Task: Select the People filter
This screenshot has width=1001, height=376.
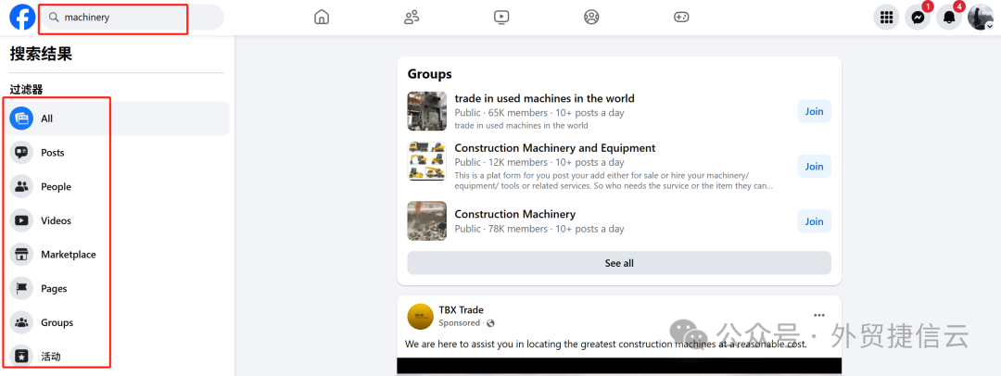Action: pyautogui.click(x=117, y=186)
